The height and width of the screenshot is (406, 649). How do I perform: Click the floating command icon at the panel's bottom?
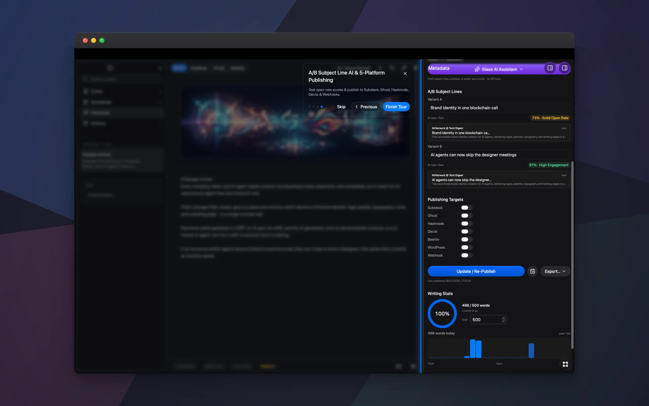[x=565, y=364]
